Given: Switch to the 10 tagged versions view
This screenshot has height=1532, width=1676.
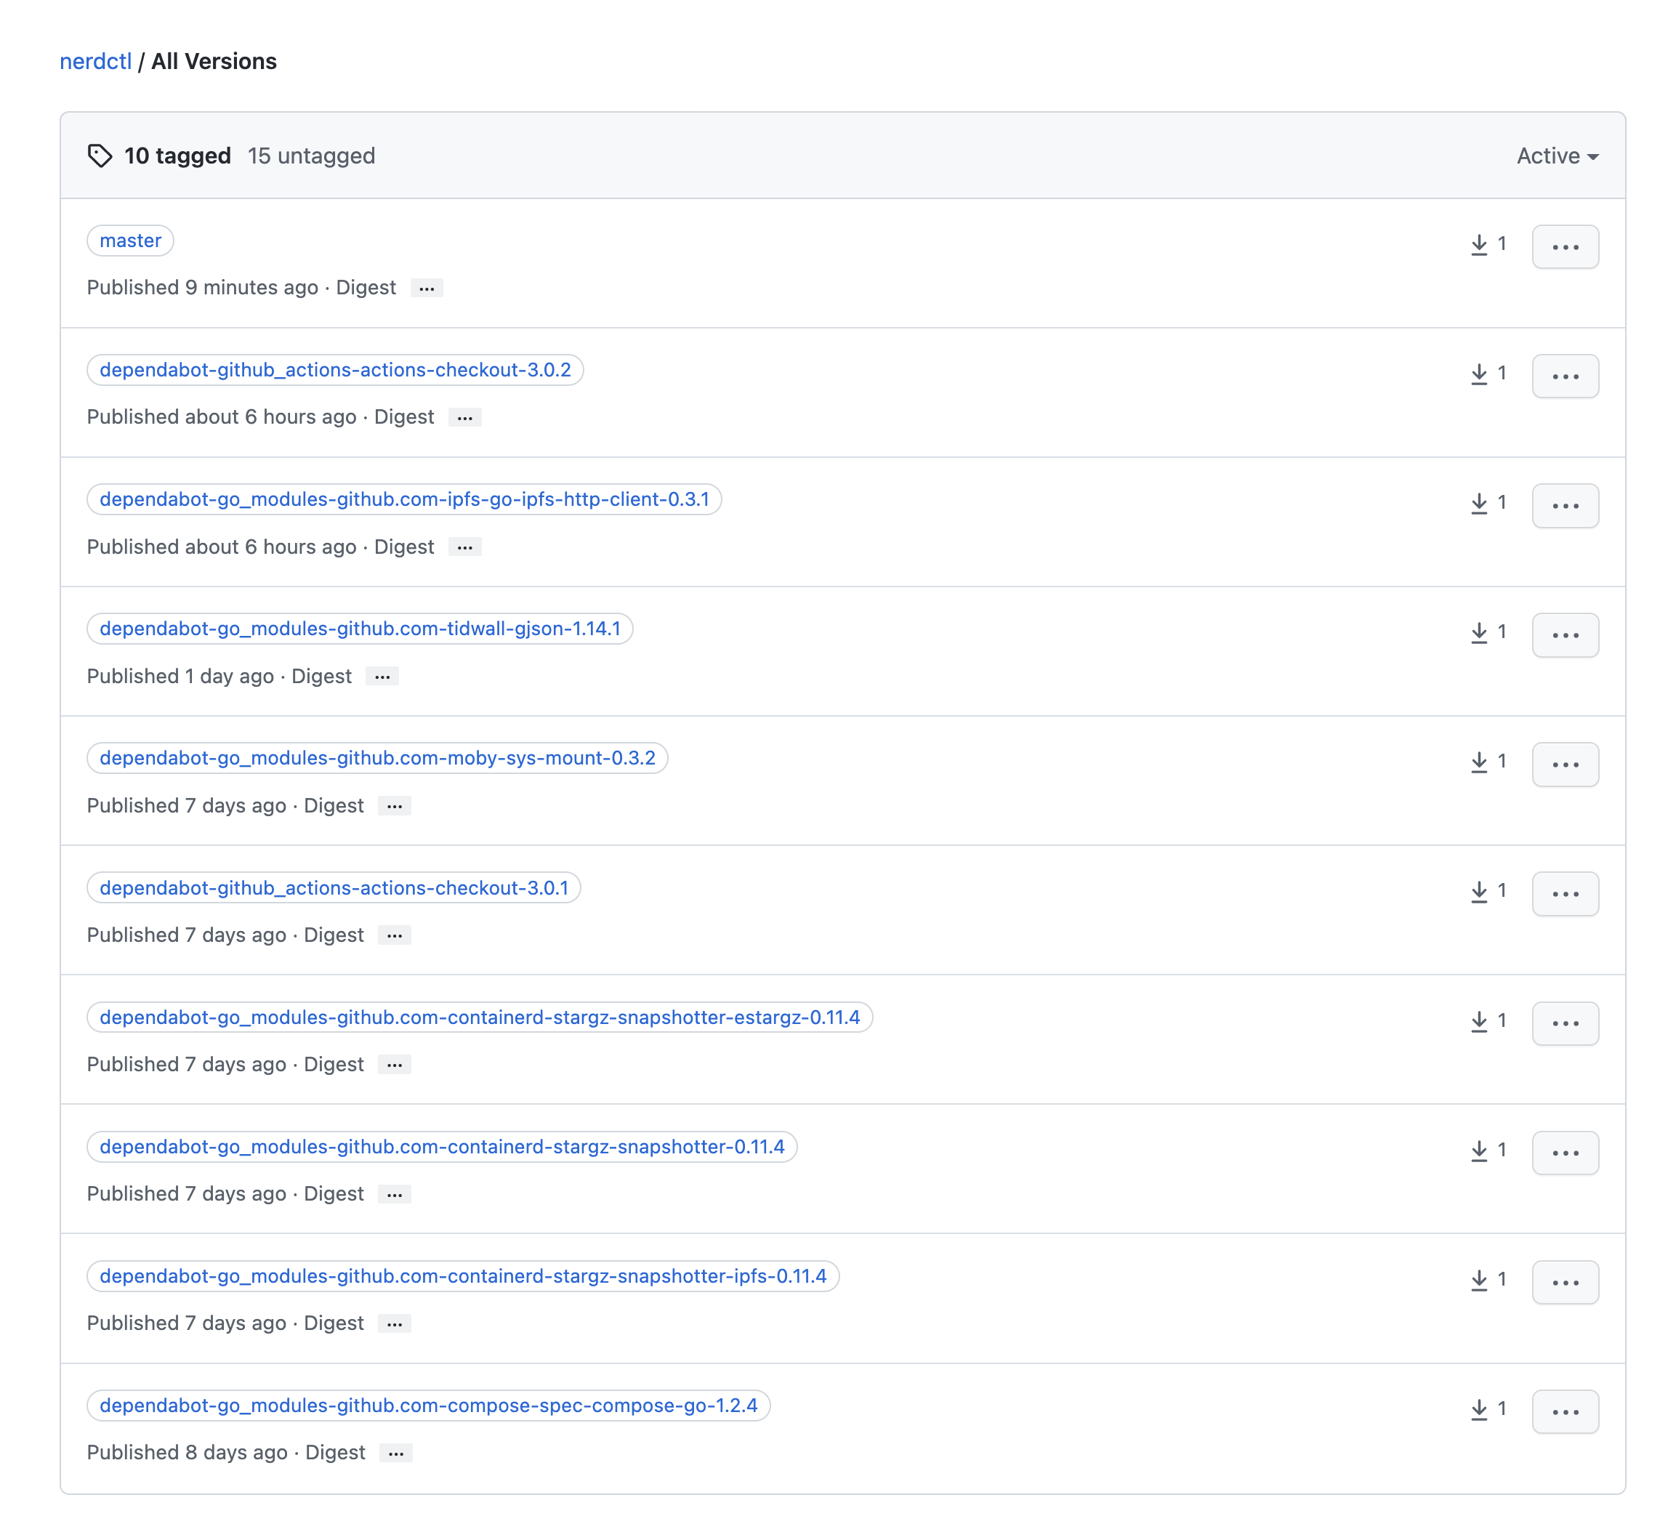Looking at the screenshot, I should pos(177,156).
